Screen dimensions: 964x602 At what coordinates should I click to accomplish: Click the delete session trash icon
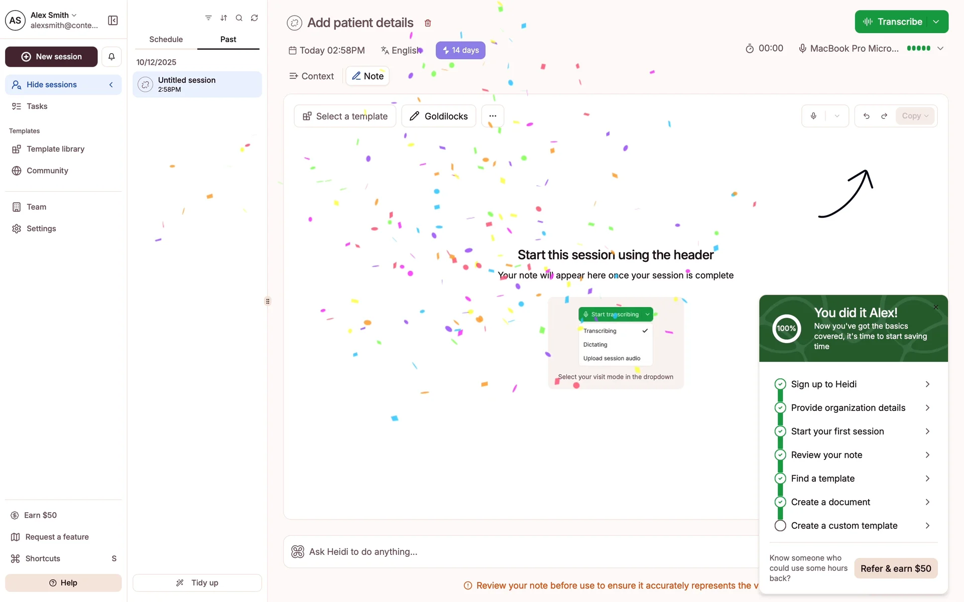pos(428,23)
